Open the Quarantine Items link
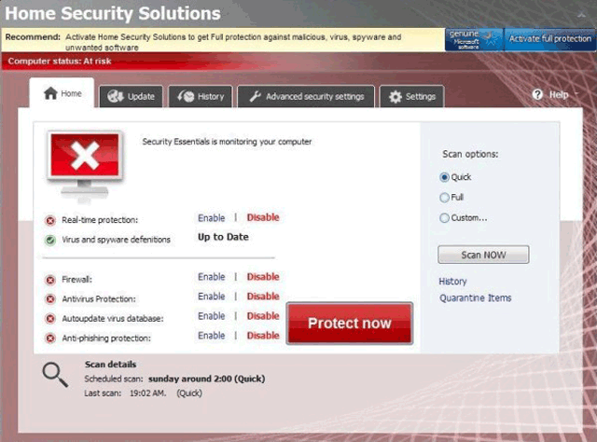This screenshot has height=442, width=597. [475, 298]
